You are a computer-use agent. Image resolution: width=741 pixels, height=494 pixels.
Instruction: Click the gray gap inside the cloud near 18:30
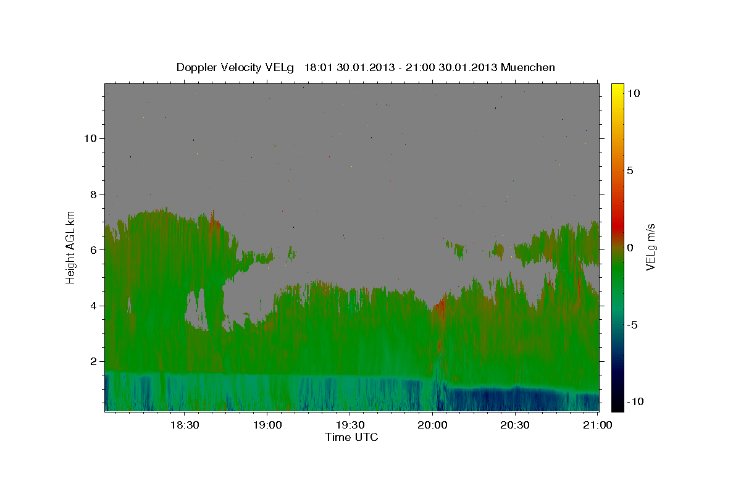196,309
